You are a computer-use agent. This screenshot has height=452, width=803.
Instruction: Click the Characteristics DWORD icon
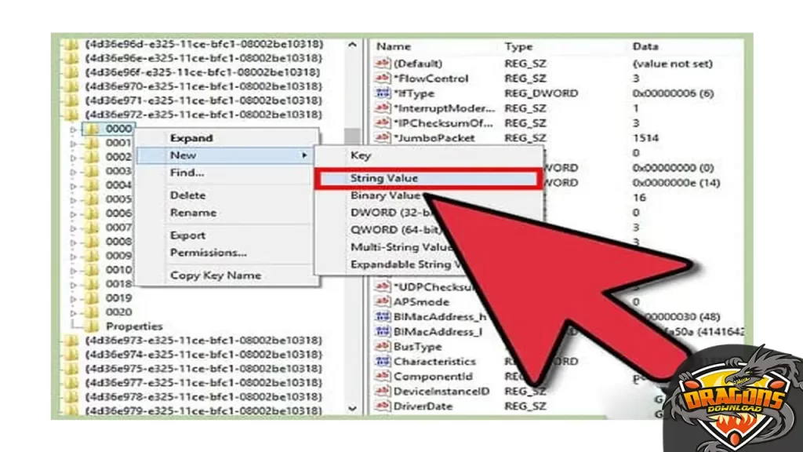[x=382, y=361]
